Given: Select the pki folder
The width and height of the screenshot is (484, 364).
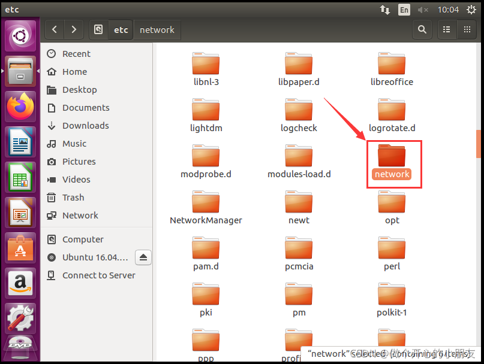Looking at the screenshot, I should tap(206, 299).
